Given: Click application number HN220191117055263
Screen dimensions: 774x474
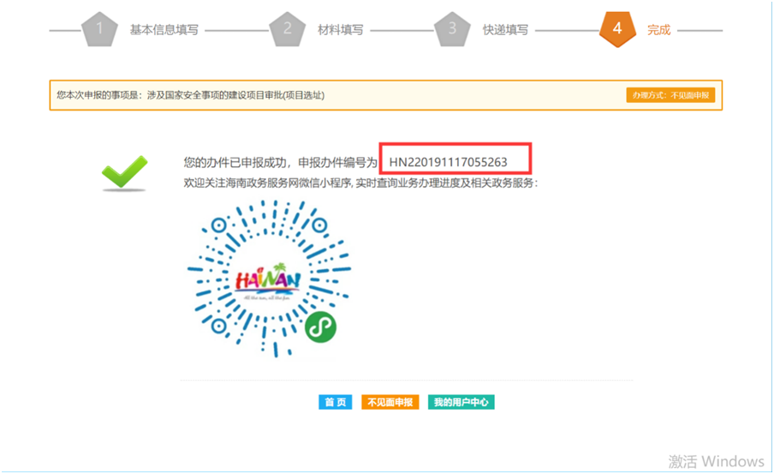Looking at the screenshot, I should [x=448, y=162].
